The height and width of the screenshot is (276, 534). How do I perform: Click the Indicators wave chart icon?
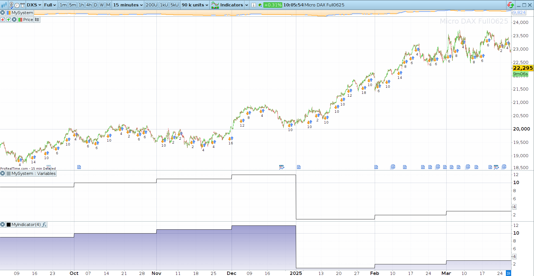tap(215, 5)
